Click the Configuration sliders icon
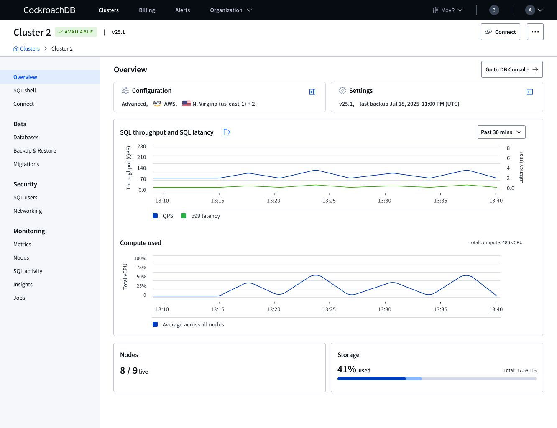Viewport: 557px width, 428px height. (125, 90)
